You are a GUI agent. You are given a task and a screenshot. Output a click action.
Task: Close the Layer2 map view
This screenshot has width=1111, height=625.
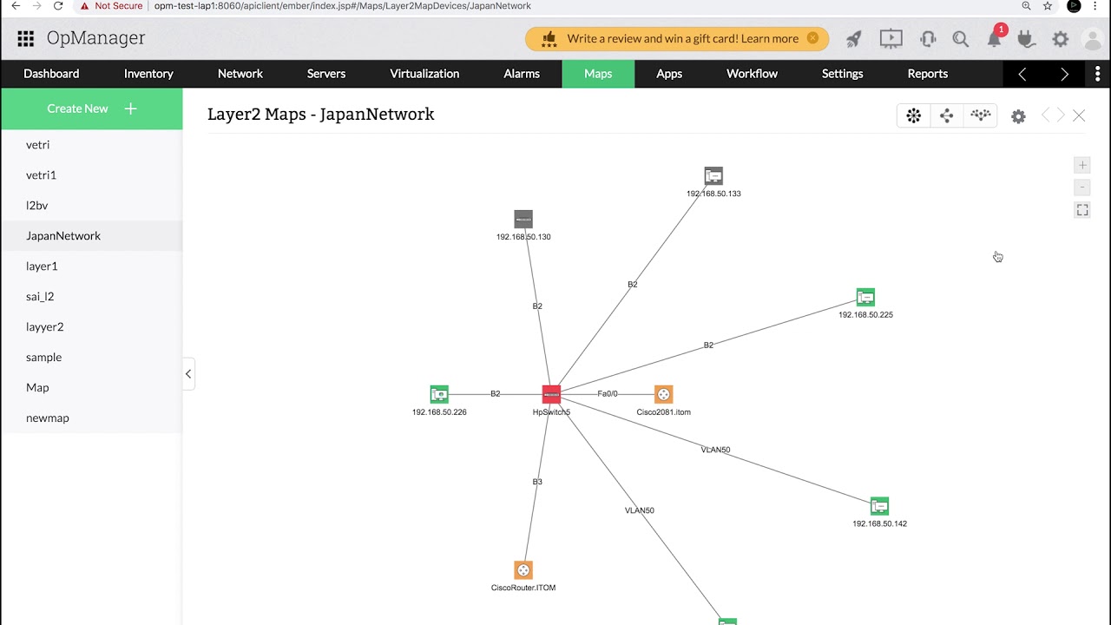1079,115
